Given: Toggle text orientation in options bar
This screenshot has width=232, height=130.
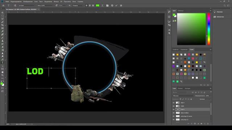Looking at the screenshot, I should [x=15, y=5].
